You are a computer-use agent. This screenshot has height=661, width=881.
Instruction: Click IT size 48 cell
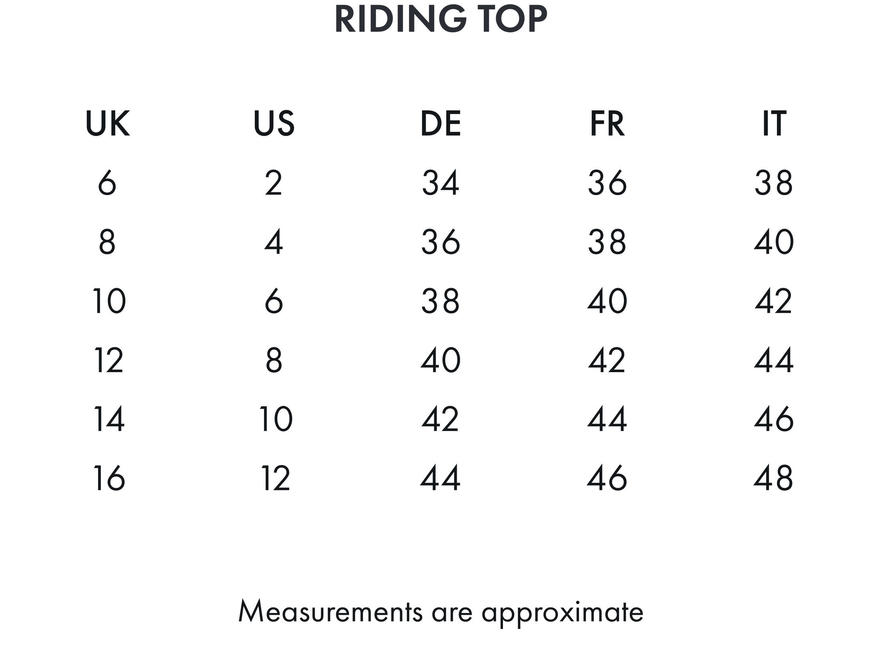coord(774,478)
